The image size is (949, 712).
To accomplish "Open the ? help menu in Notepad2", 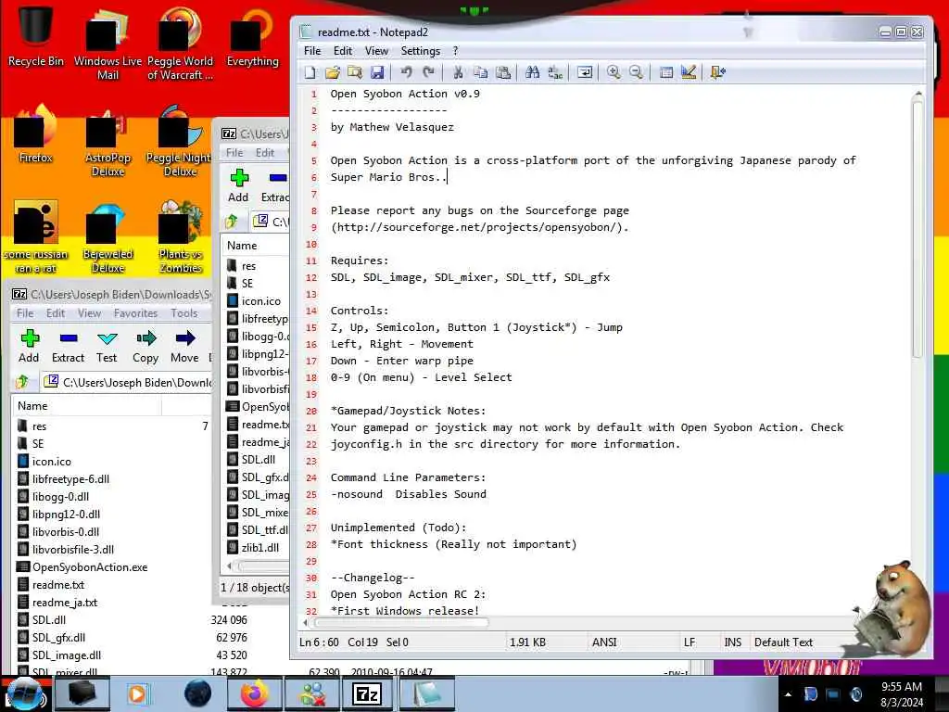I will pos(456,51).
